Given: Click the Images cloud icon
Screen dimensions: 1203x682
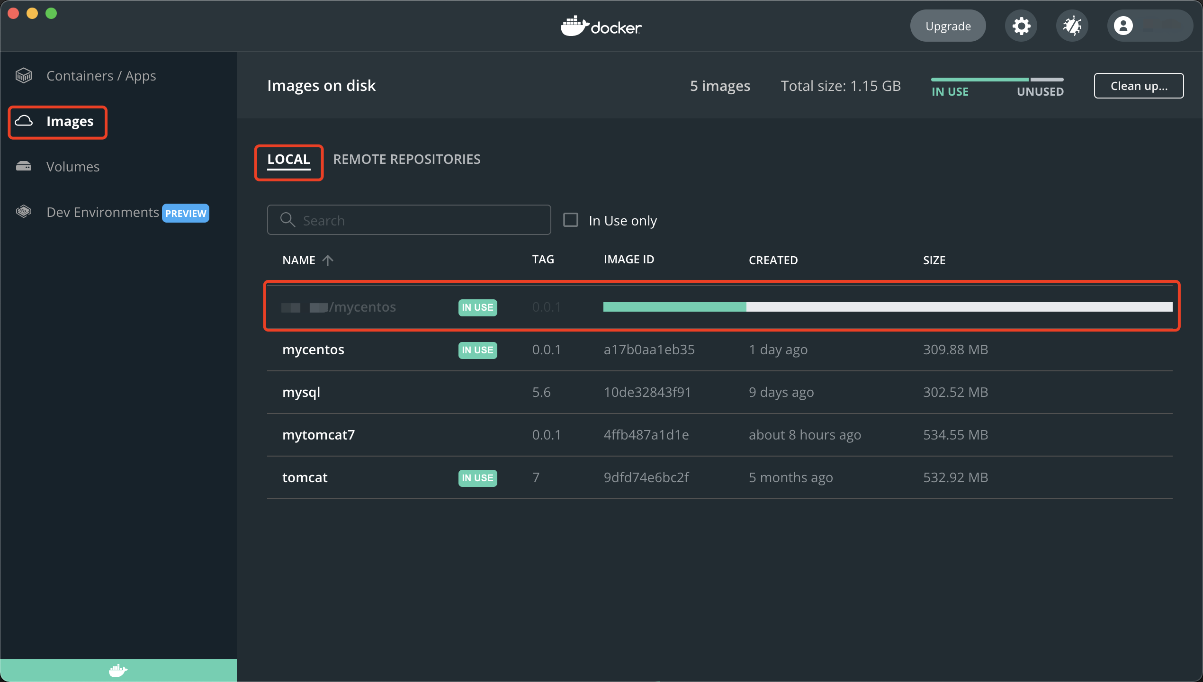Looking at the screenshot, I should pos(24,121).
